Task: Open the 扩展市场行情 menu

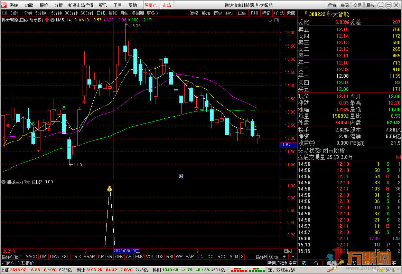Action: [x=81, y=5]
